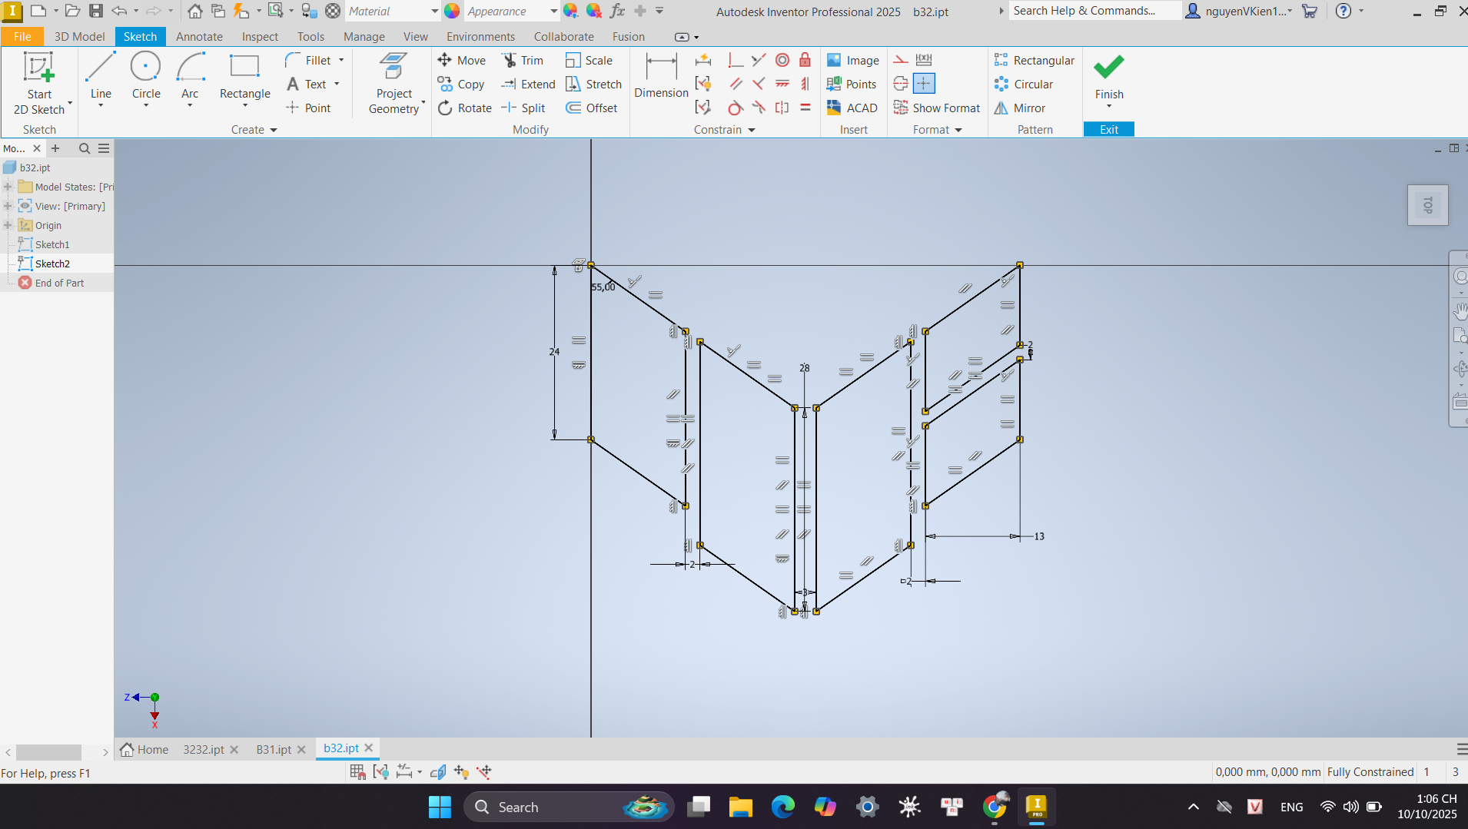Toggle the centerline format button
Image resolution: width=1468 pixels, height=829 pixels.
[x=900, y=84]
